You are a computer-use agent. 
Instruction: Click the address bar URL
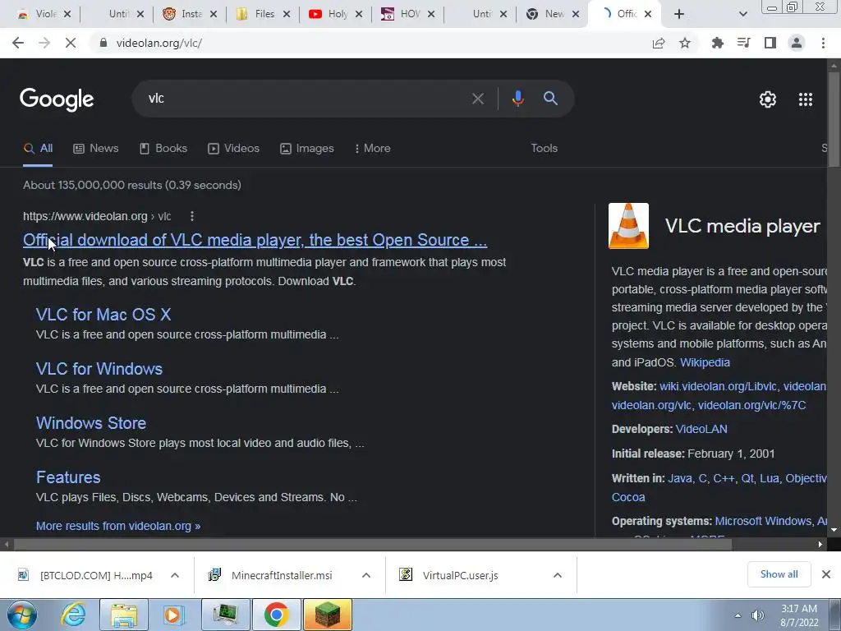[159, 43]
